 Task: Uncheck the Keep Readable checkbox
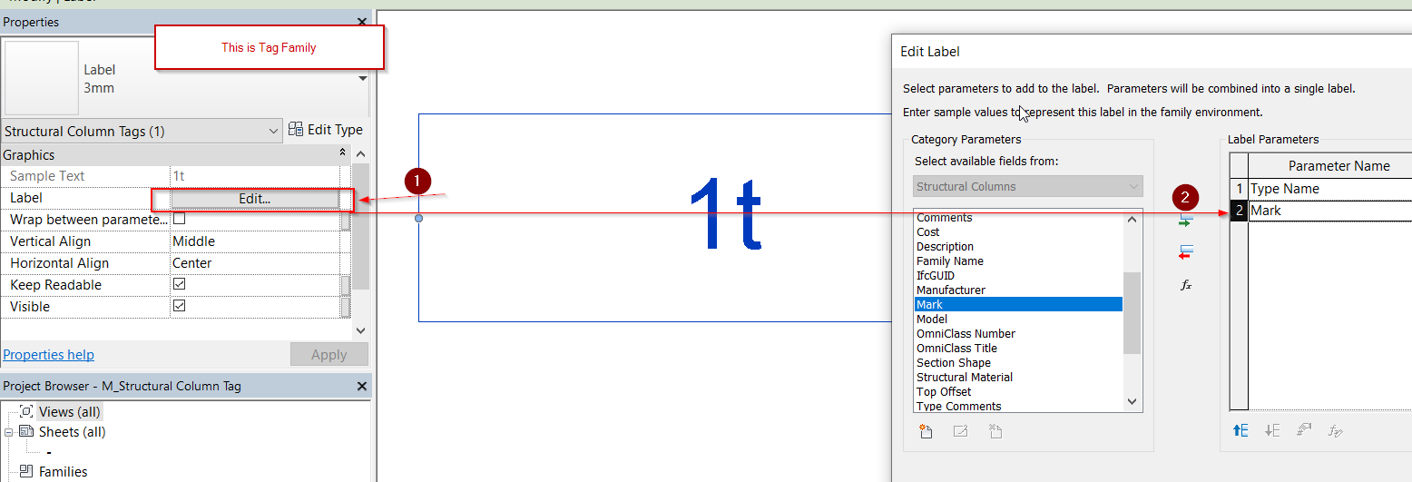(x=180, y=284)
